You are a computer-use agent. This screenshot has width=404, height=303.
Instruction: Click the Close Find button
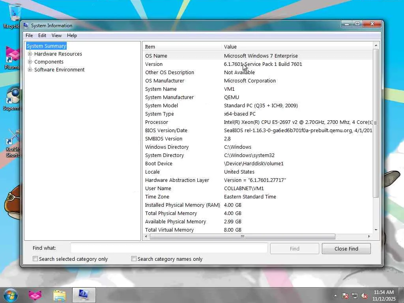click(346, 249)
